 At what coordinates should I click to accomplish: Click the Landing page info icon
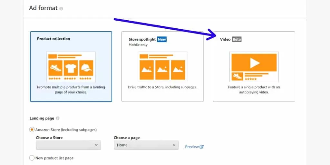click(58, 118)
